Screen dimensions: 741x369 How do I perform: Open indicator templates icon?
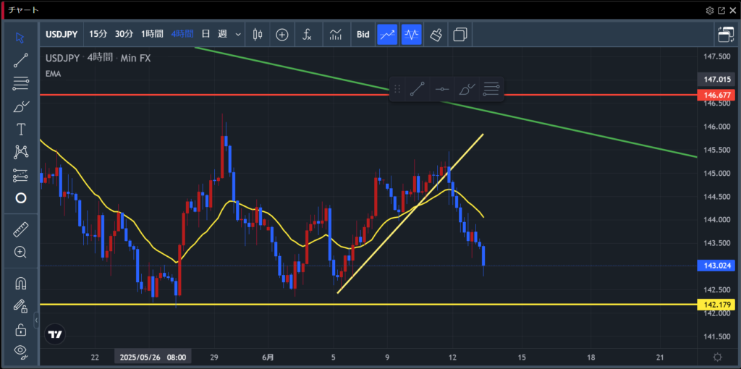(x=336, y=35)
